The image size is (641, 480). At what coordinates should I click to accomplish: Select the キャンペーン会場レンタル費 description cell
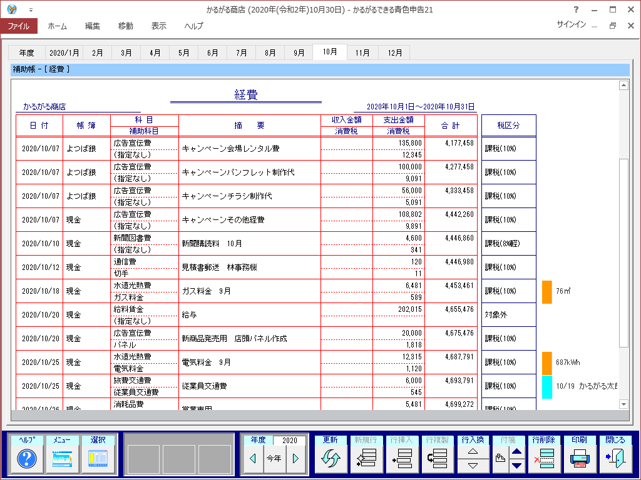pos(249,149)
